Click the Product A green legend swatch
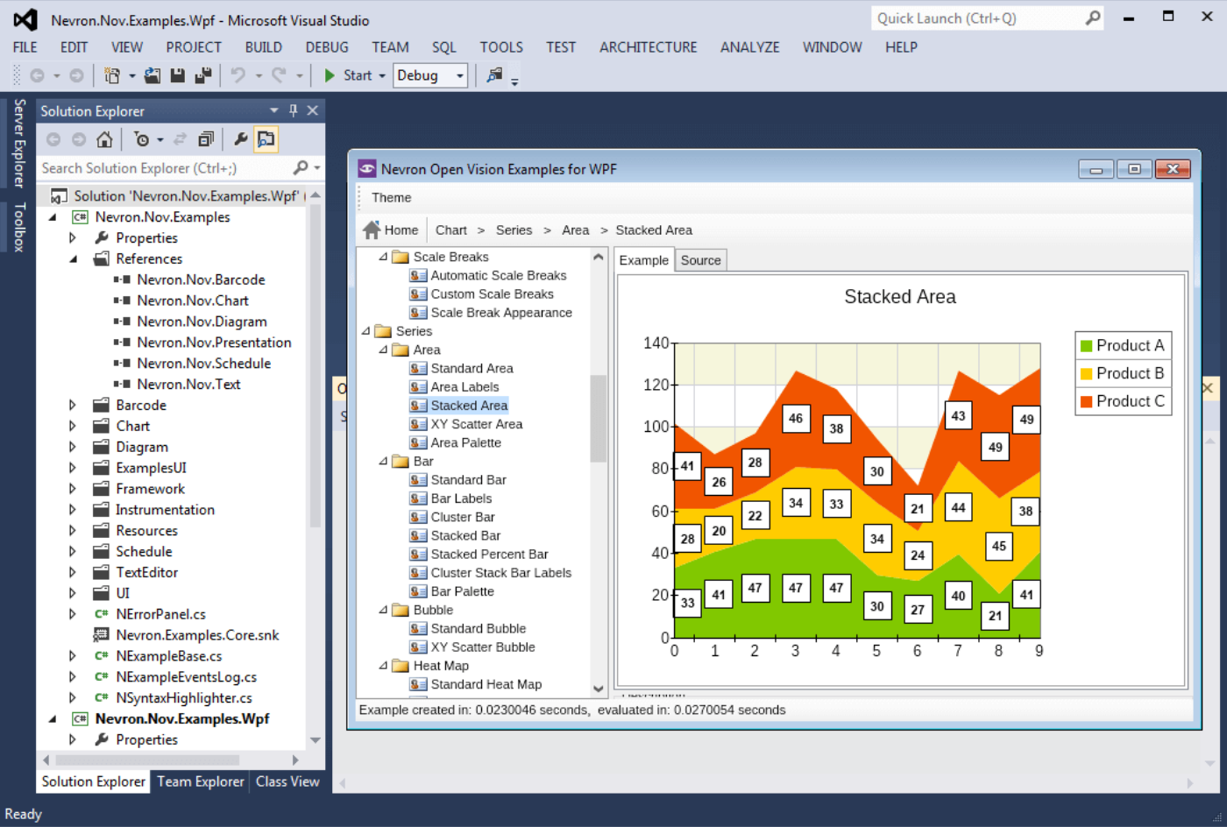1227x827 pixels. [1087, 346]
